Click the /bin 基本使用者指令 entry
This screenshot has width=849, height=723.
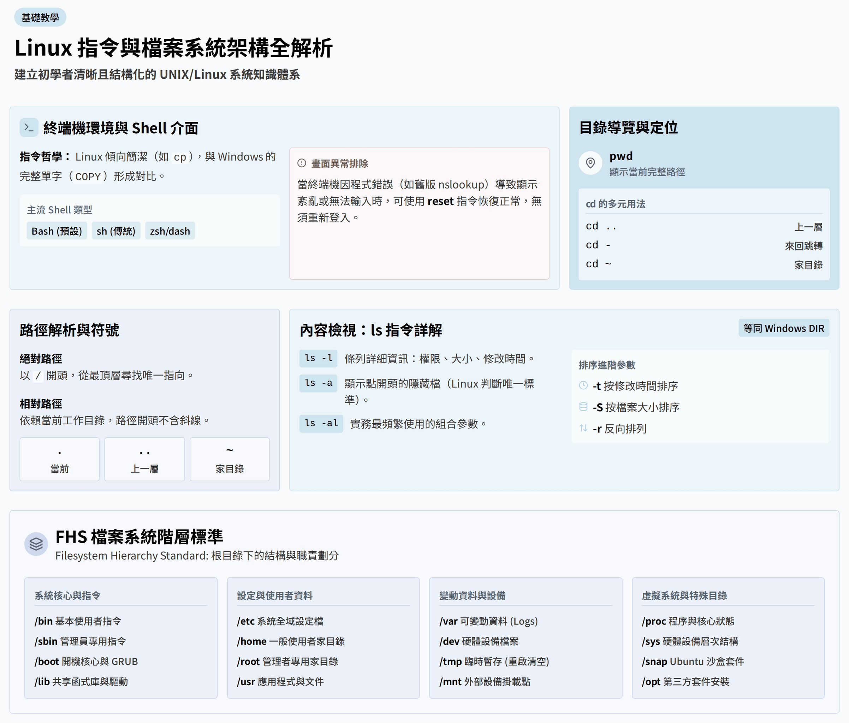pyautogui.click(x=78, y=621)
